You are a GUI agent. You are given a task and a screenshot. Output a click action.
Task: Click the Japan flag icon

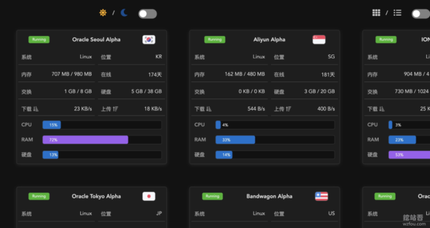[x=149, y=196]
